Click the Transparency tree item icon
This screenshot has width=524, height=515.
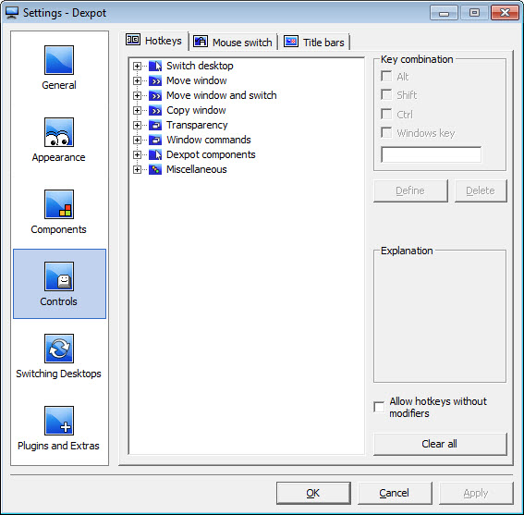155,125
